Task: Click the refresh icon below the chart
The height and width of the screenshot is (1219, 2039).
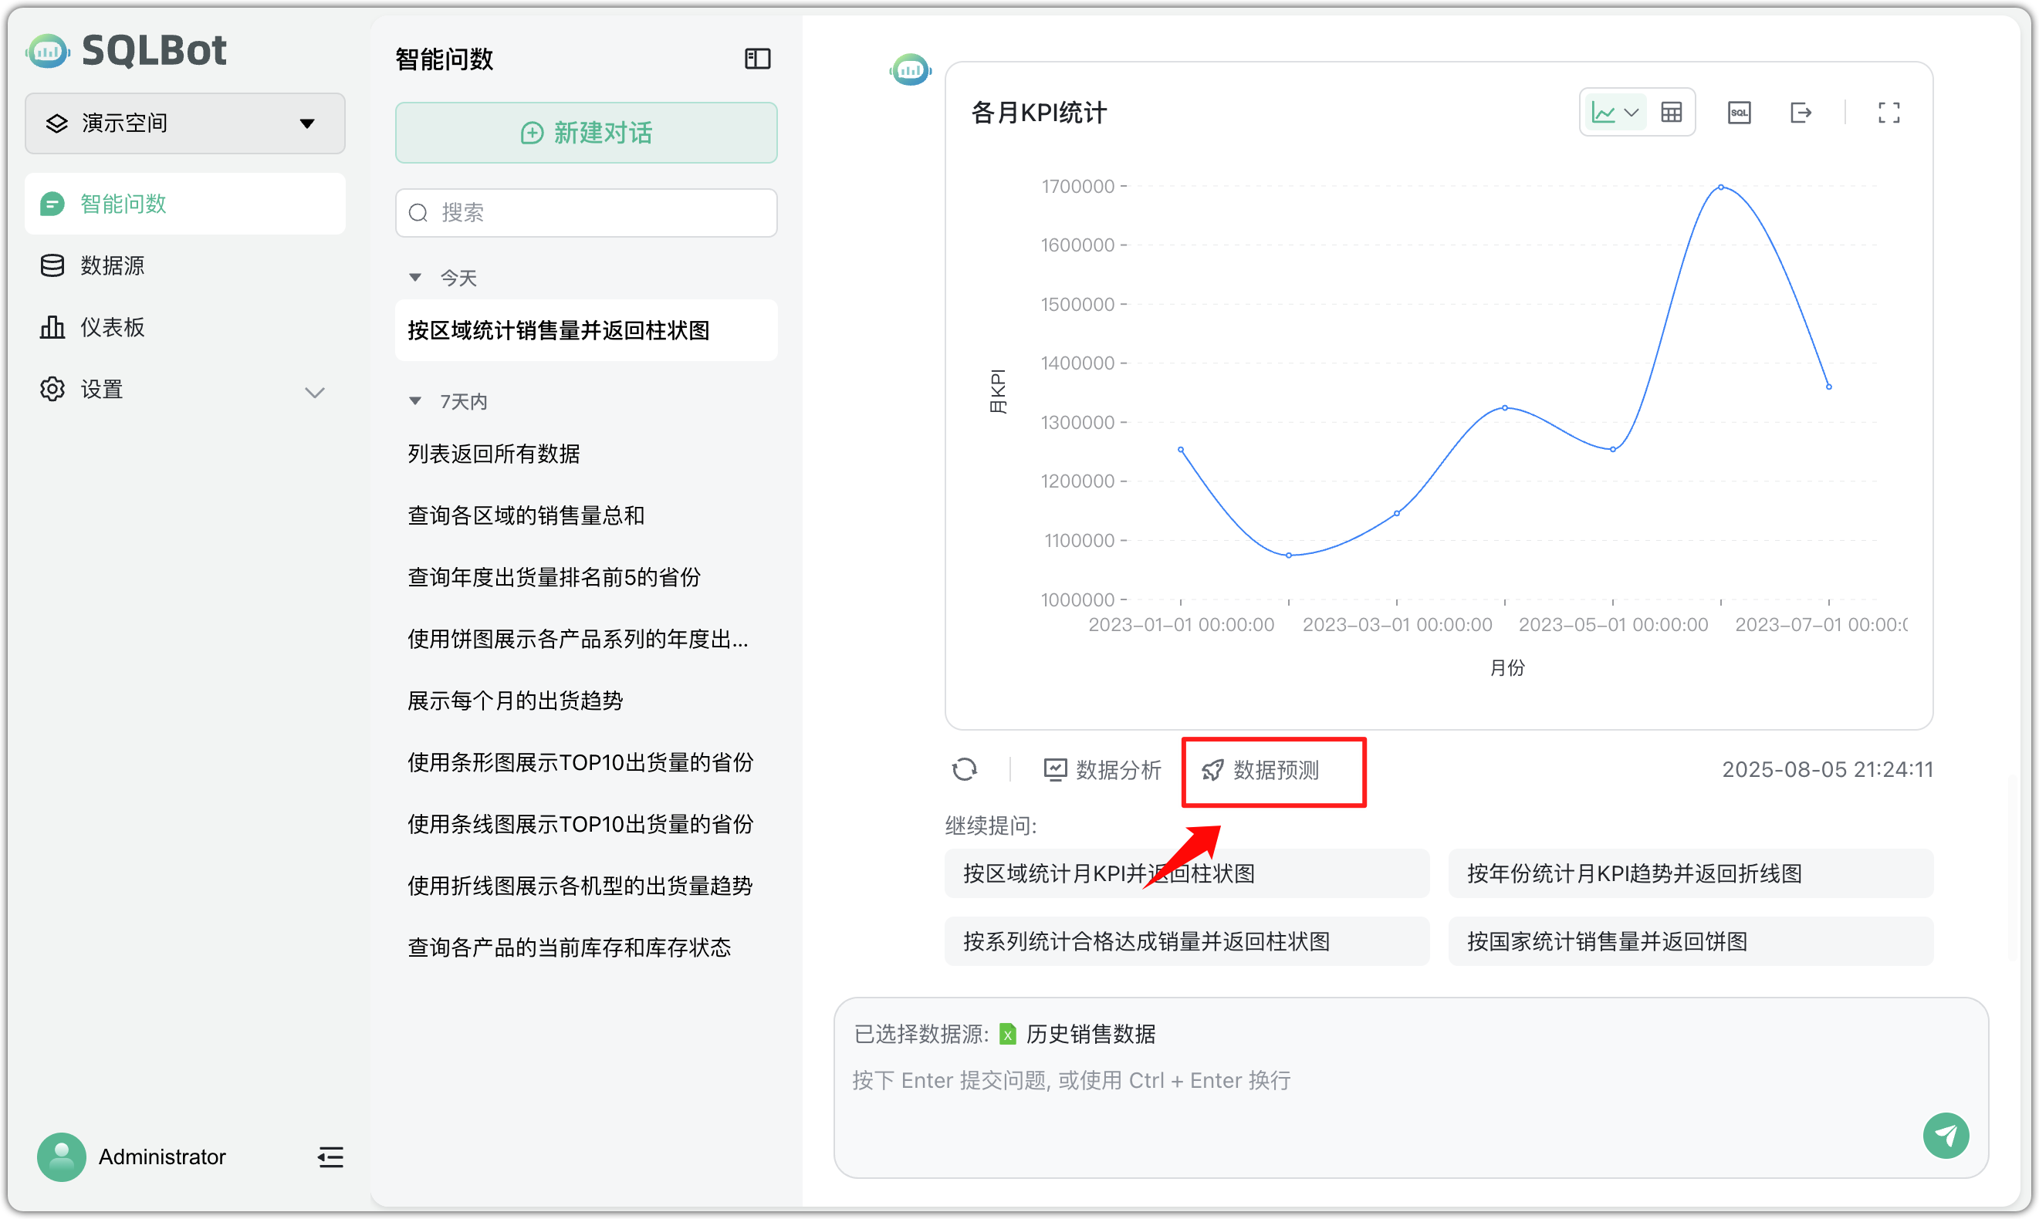Action: (965, 769)
